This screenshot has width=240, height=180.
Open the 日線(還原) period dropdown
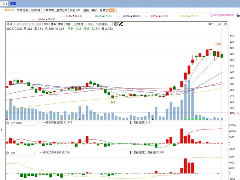pos(104,24)
